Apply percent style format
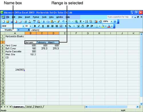The width and height of the screenshot is (143, 112). click(x=70, y=26)
